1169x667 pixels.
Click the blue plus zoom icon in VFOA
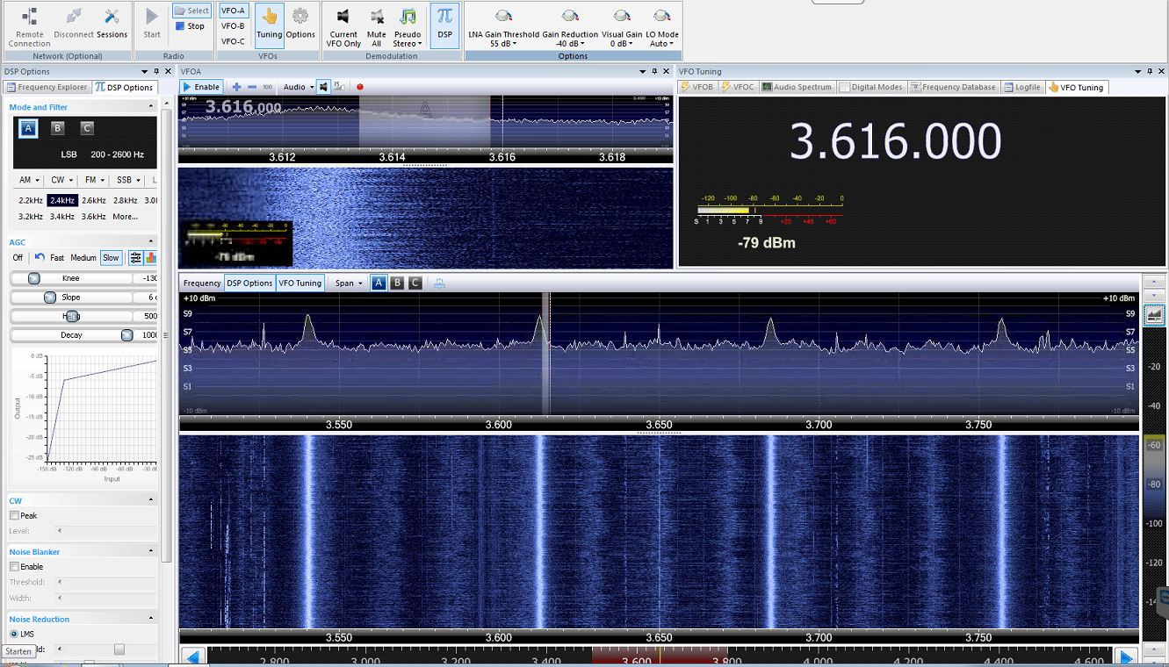236,87
